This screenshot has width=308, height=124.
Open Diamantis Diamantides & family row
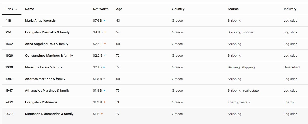pos(154,114)
